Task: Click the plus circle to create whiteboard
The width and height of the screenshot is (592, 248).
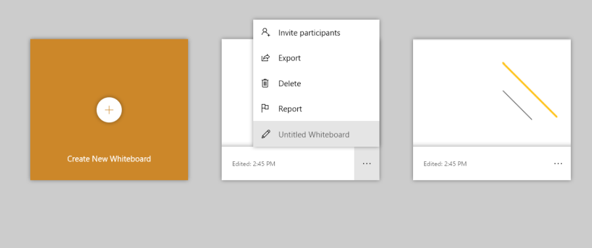Action: tap(109, 111)
